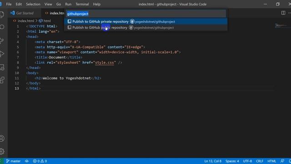Open the Explorer view in activity bar
The image size is (291, 164).
tap(2, 15)
